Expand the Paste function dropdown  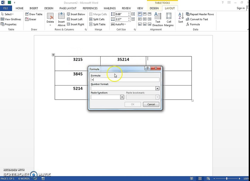pyautogui.click(x=122, y=97)
